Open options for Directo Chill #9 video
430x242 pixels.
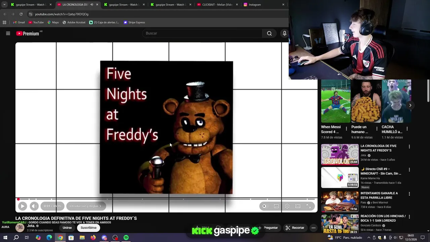point(409,170)
